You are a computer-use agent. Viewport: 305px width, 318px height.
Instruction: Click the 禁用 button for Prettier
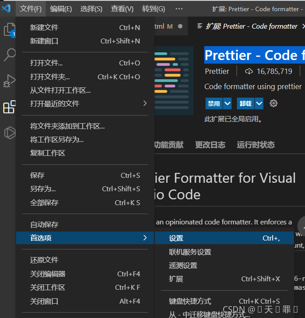coord(214,103)
